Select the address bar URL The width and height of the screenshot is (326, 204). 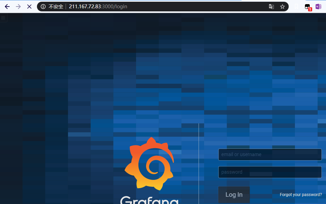[x=98, y=7]
